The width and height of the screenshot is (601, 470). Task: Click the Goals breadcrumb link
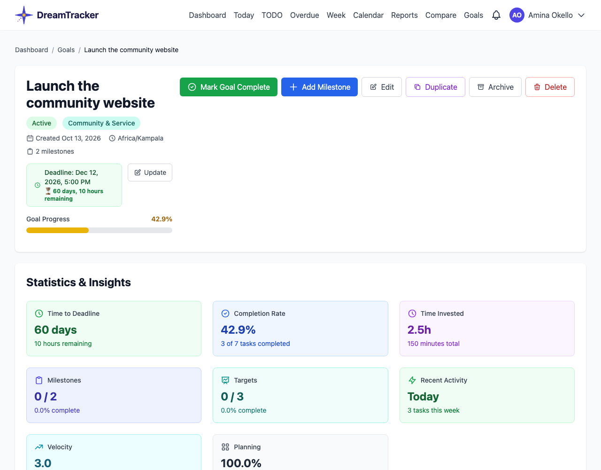tap(66, 50)
